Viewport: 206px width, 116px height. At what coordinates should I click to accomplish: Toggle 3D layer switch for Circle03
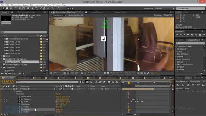click(72, 89)
